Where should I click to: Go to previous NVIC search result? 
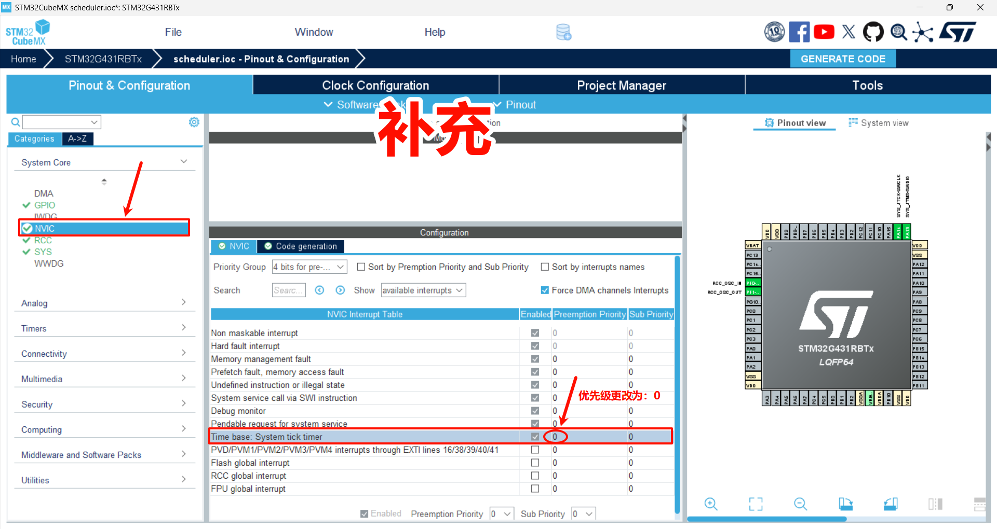(319, 290)
